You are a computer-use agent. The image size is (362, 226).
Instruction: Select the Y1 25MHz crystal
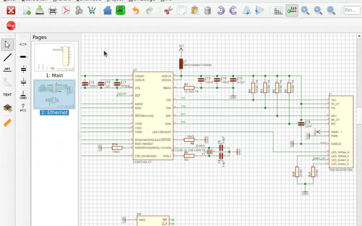click(209, 152)
